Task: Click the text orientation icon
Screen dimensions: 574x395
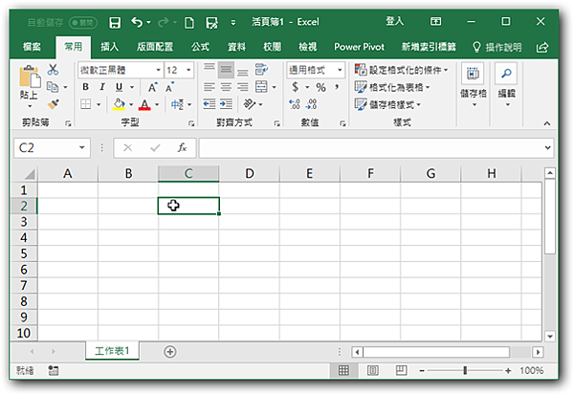Action: (x=250, y=104)
